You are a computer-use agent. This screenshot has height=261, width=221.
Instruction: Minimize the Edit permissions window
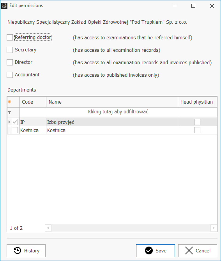tap(175, 6)
